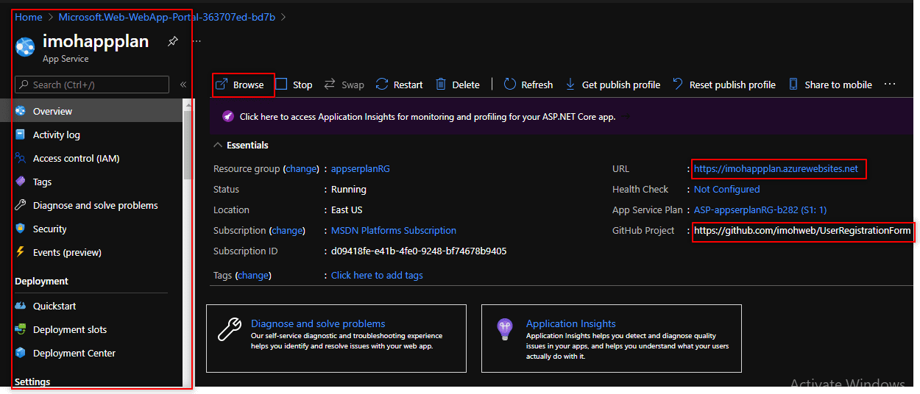
Task: Click the Events lightning bolt icon
Action: [21, 252]
